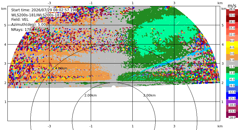The image size is (238, 130).
Task: Select the yellow 6.0 m/s color band
Action: point(232,44)
